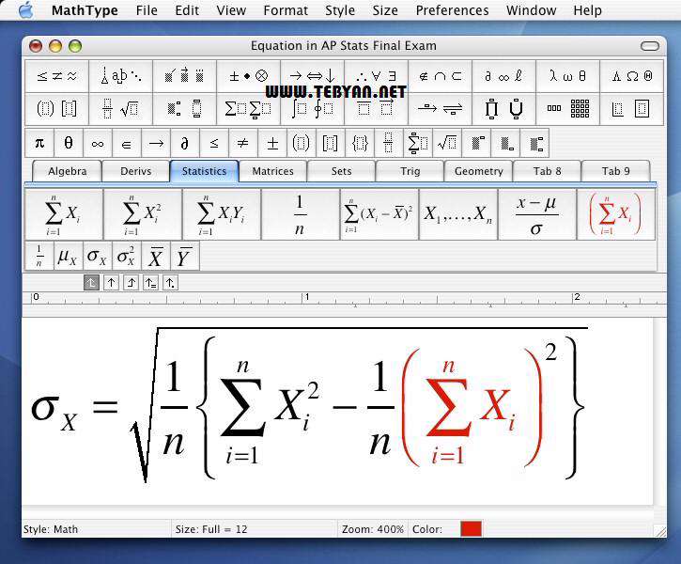
Task: Switch to the Sets tab
Action: (341, 171)
